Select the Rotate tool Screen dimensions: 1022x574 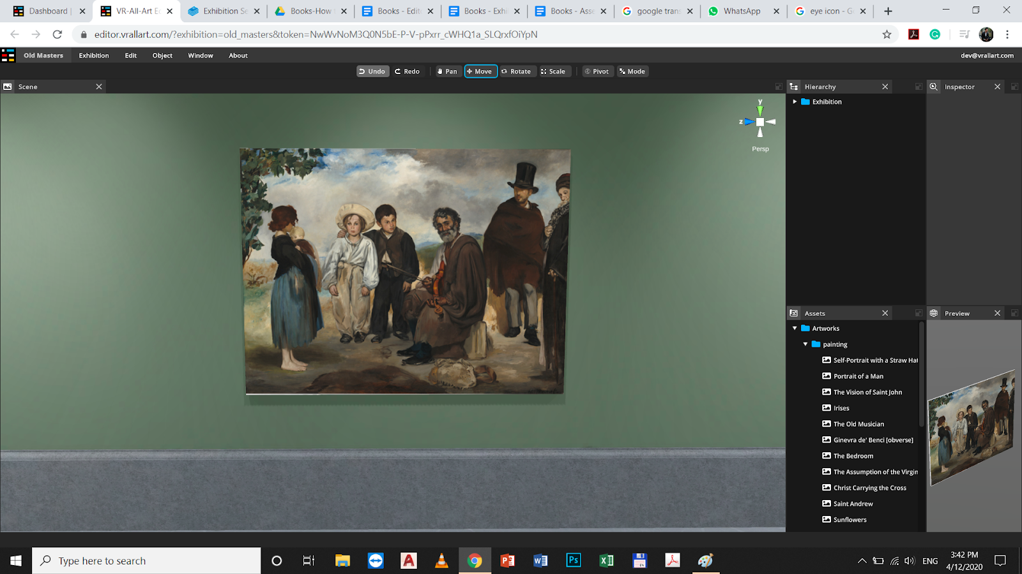[x=516, y=71]
